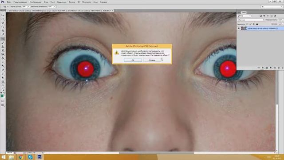Select the Pen tool
This screenshot has height=160, width=284.
(x=3, y=70)
